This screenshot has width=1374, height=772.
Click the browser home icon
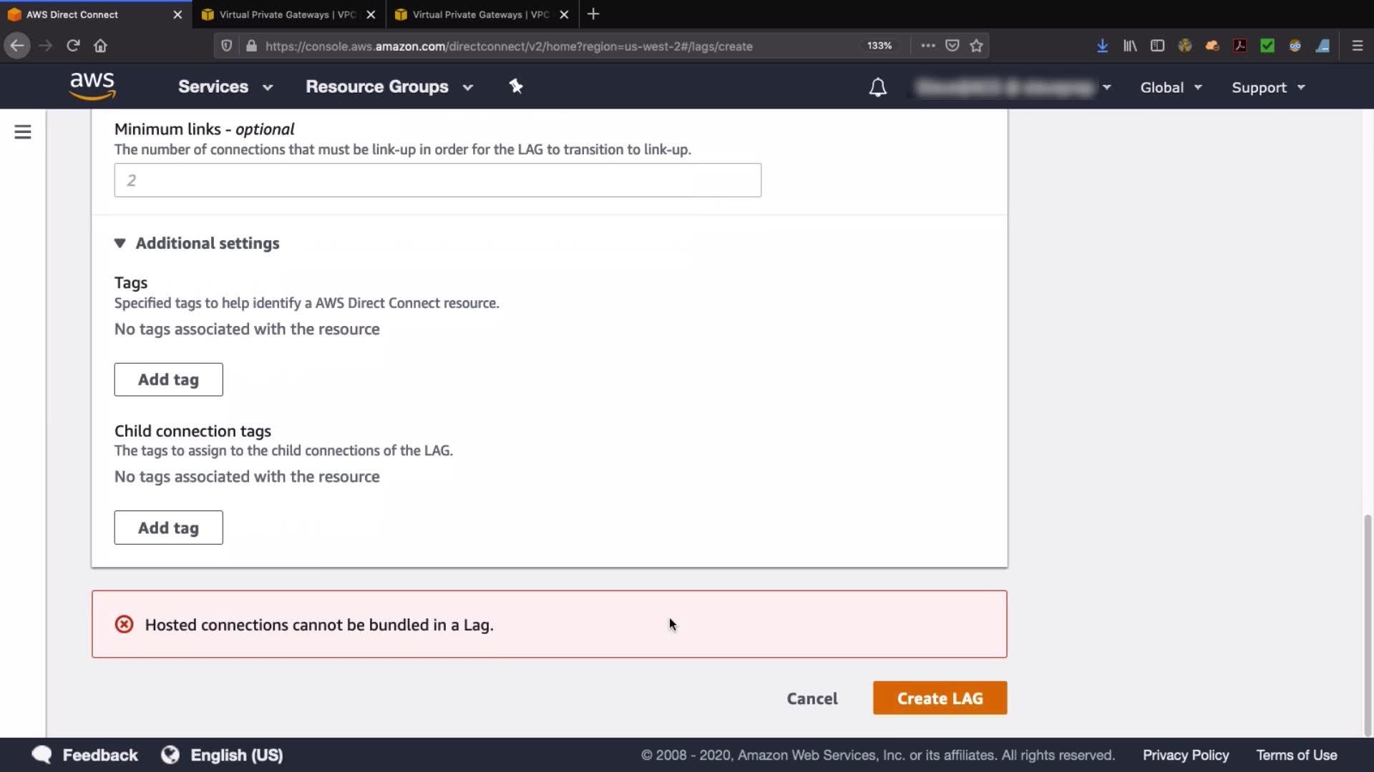100,46
